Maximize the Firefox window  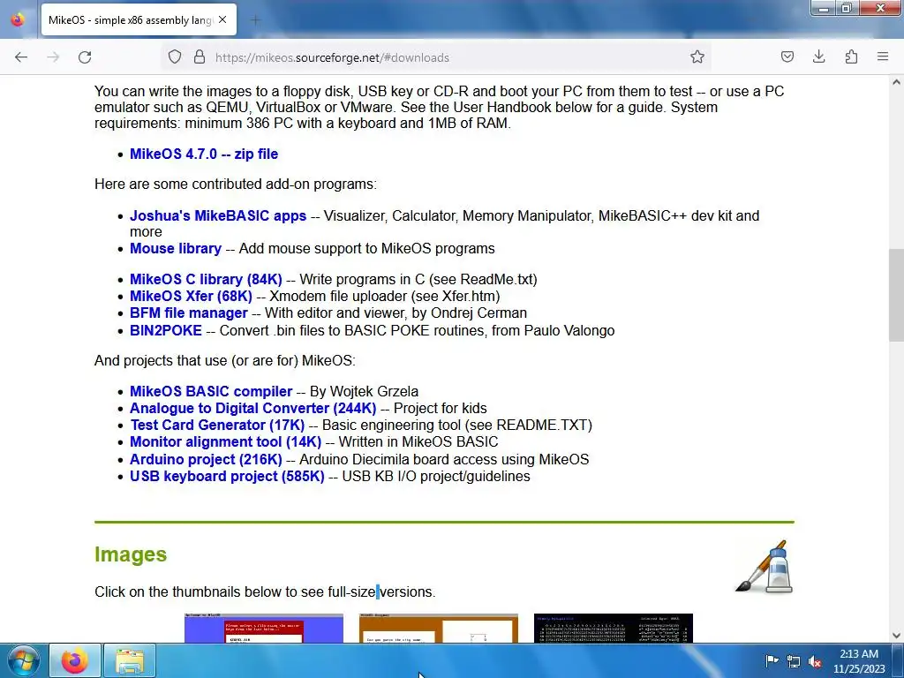[x=847, y=8]
